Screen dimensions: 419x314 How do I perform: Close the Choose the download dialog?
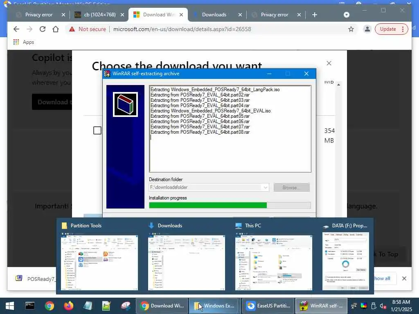click(329, 63)
